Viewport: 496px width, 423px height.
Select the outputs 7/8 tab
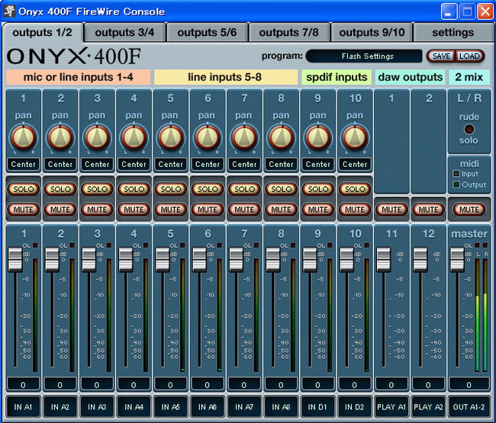288,32
